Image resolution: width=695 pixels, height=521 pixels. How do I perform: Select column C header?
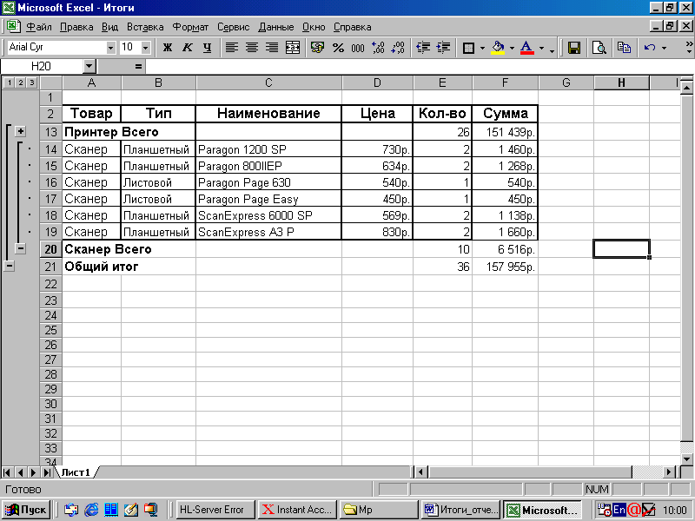(x=268, y=82)
